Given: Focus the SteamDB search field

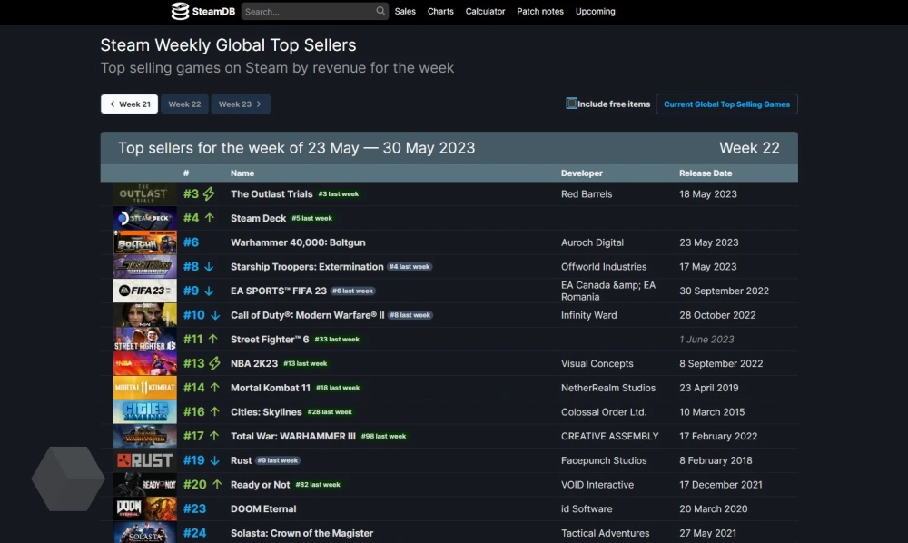Looking at the screenshot, I should click(307, 12).
